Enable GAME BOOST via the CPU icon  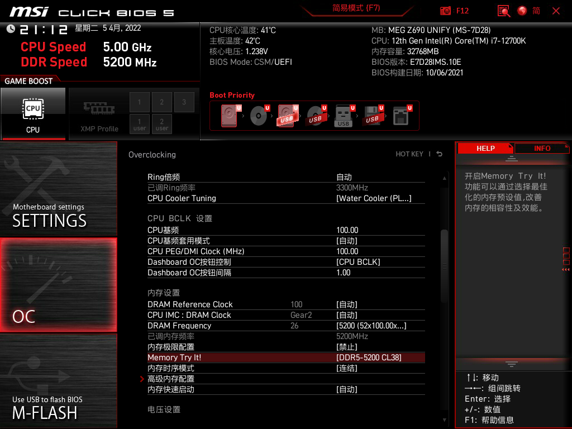[x=33, y=114]
